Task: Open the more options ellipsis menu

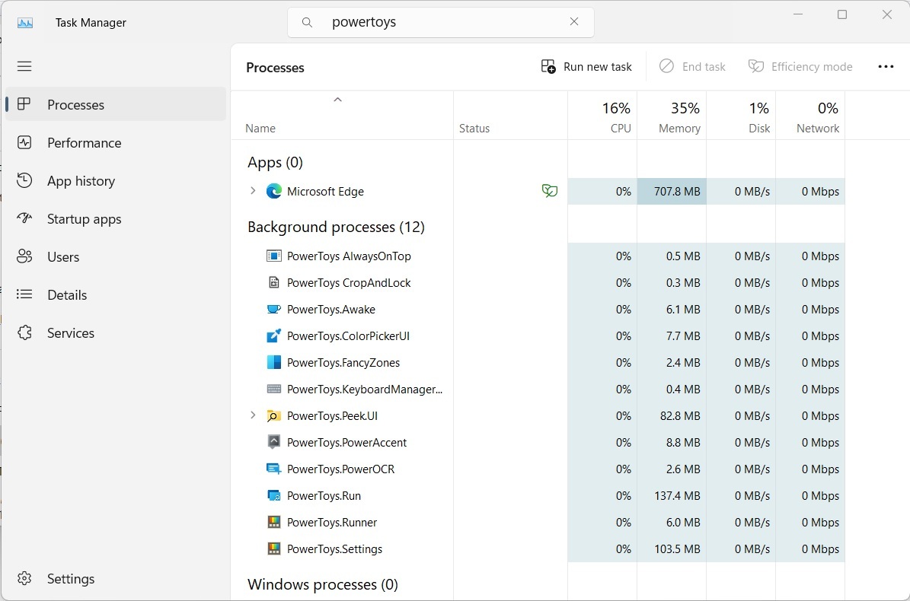Action: coord(886,66)
